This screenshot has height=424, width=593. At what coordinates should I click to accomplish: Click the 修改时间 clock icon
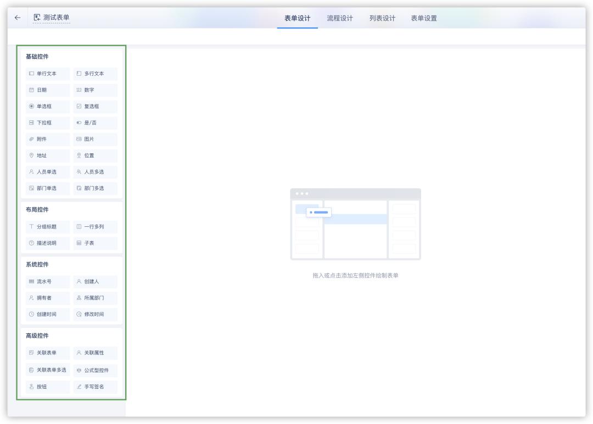pyautogui.click(x=79, y=314)
